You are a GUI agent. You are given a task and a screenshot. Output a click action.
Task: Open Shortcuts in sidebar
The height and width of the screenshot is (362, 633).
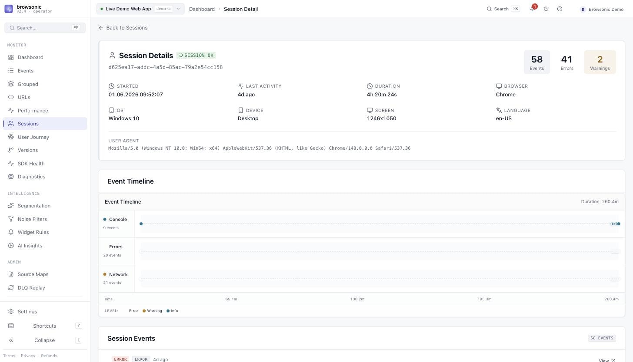[x=45, y=326]
